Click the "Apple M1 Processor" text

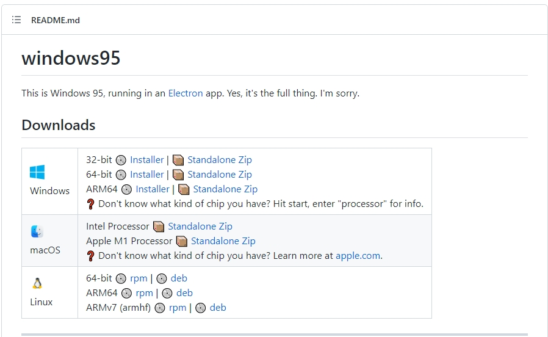(129, 241)
